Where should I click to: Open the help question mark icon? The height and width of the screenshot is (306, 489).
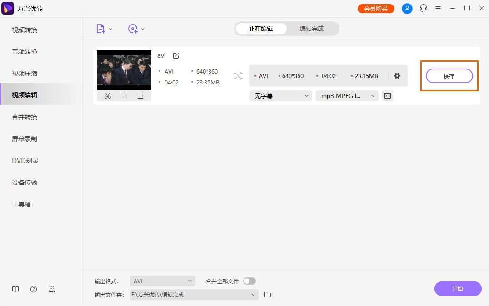[x=34, y=289]
